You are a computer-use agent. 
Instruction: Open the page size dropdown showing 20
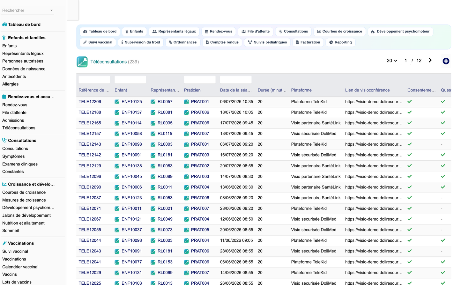(391, 61)
